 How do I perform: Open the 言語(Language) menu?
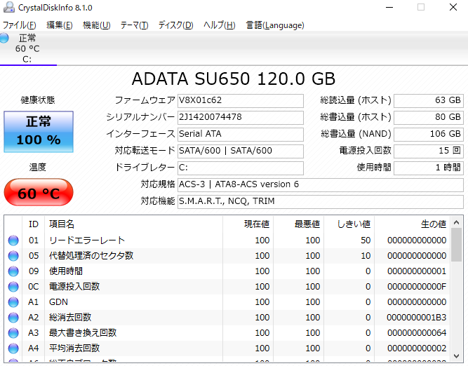(275, 25)
